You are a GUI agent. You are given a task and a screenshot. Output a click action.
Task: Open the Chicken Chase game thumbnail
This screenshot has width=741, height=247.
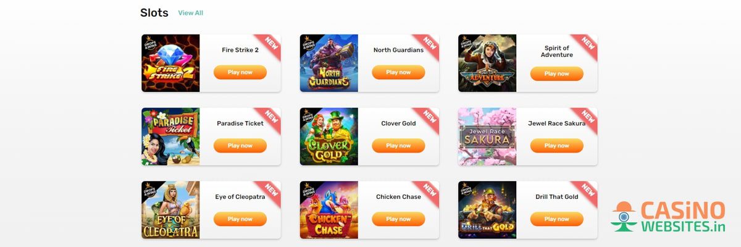[x=329, y=210]
